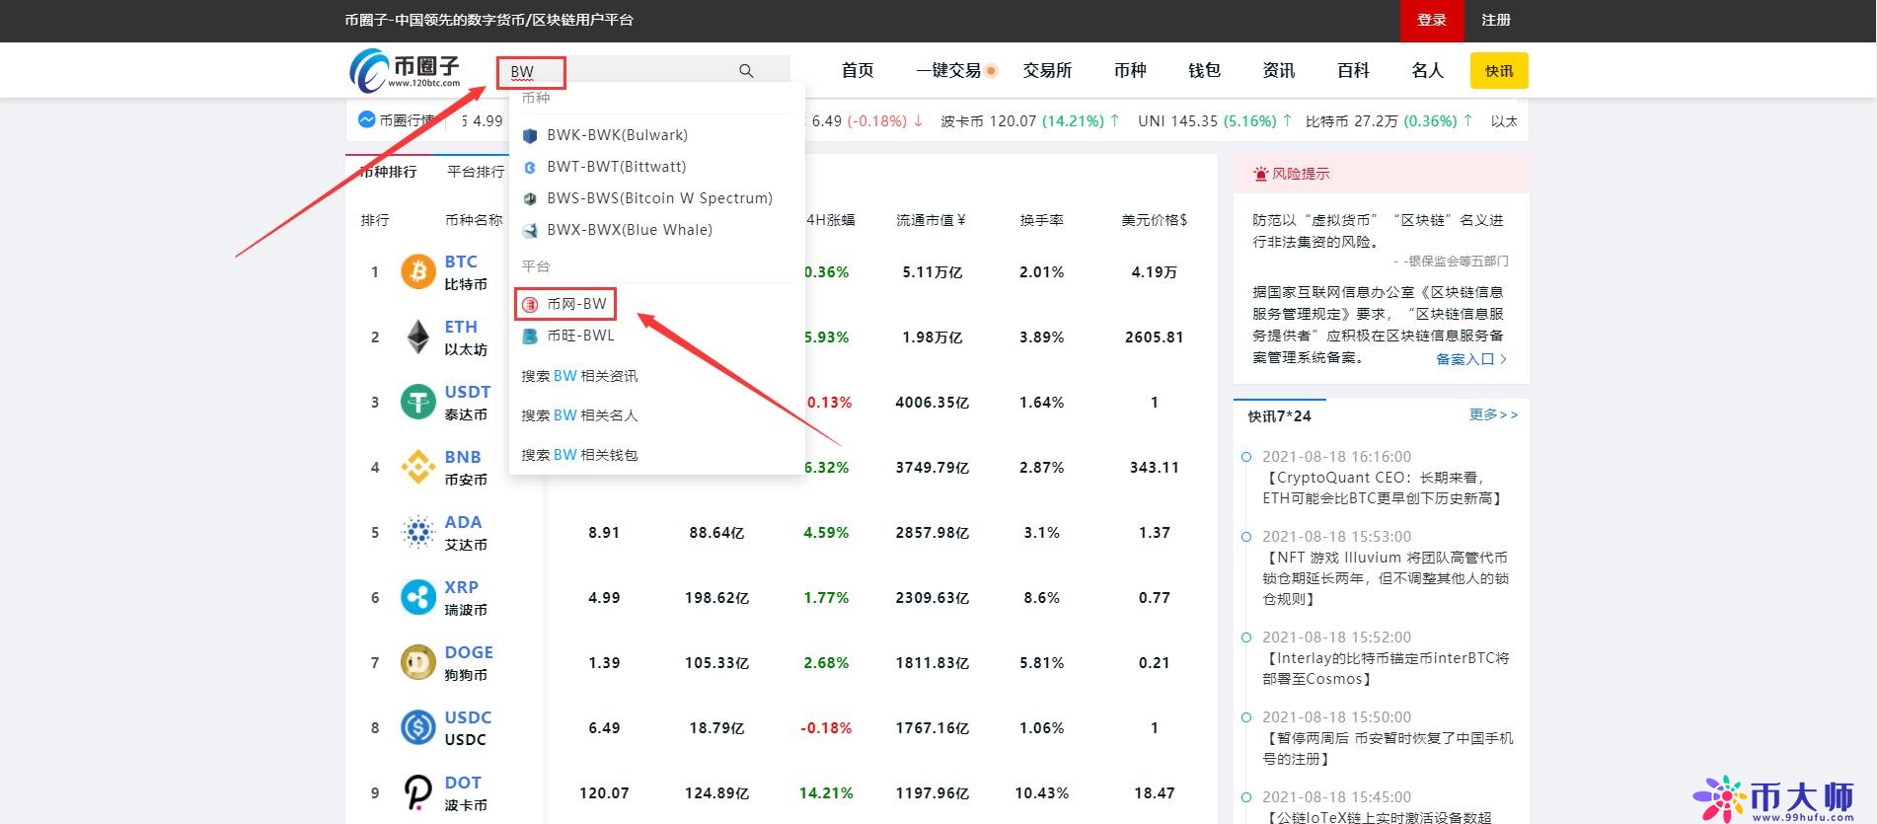Screen dimensions: 1877x824
Task: Click the 币圈子 site logo
Action: (406, 70)
